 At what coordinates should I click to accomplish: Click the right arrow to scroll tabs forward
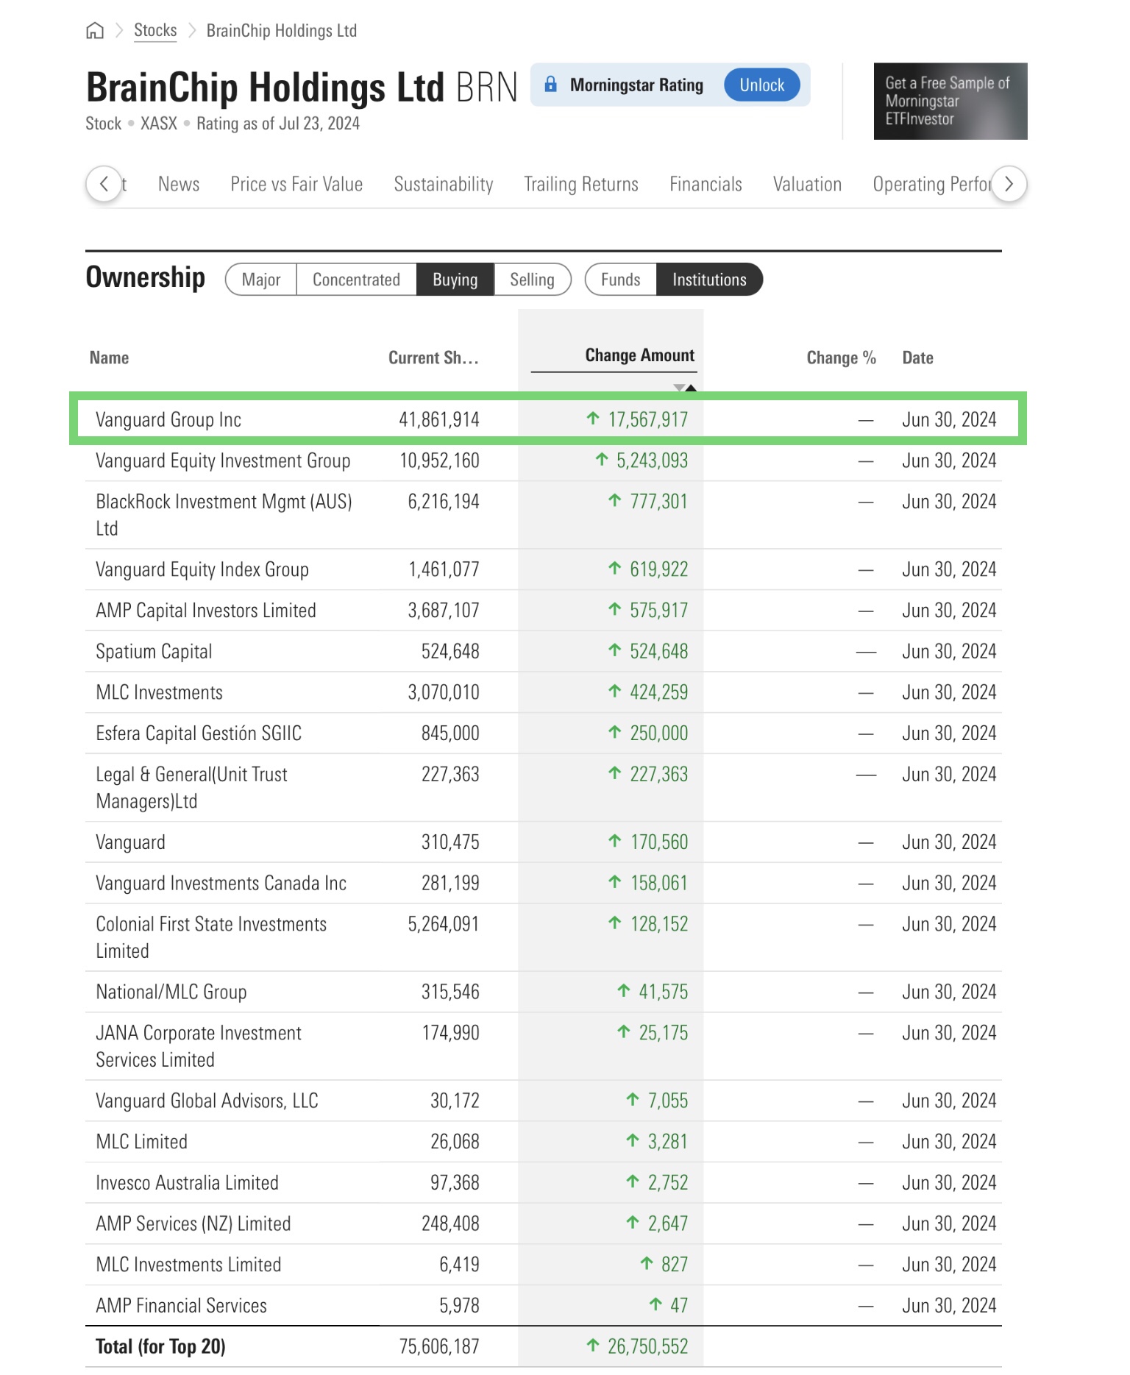pos(1009,184)
